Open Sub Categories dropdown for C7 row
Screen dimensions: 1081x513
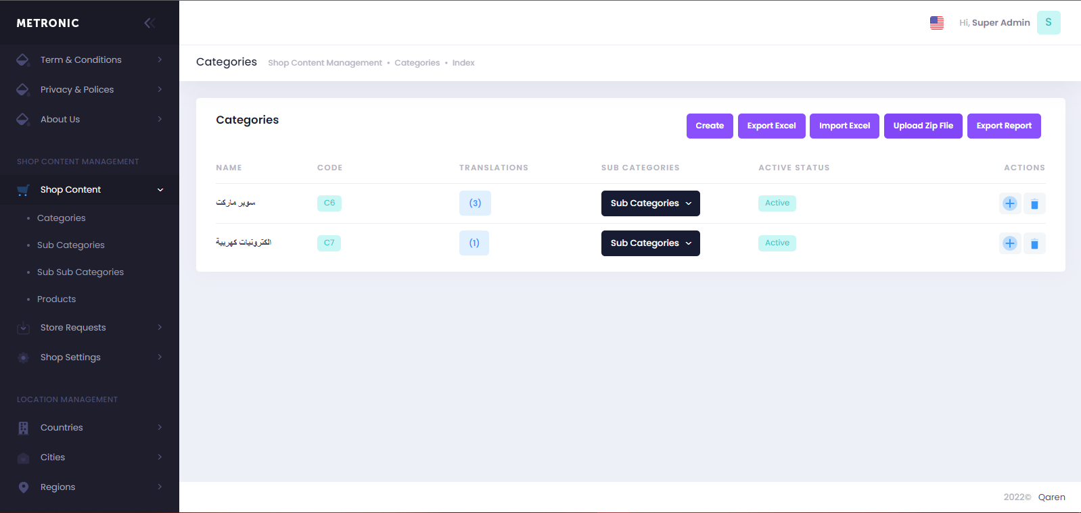[x=650, y=243]
